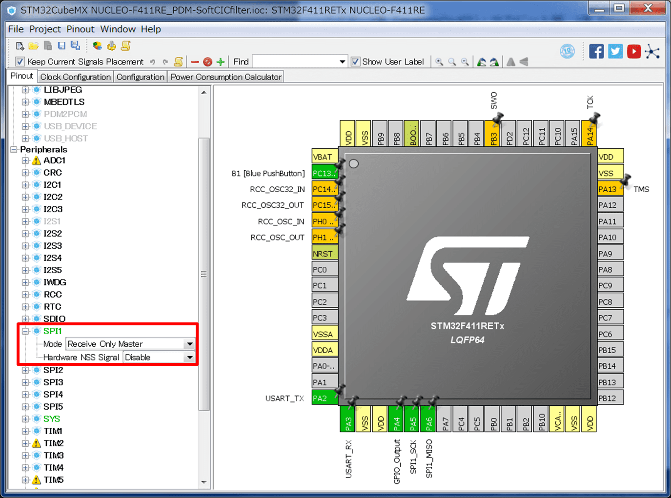Click the Open Project folder icon
Image resolution: width=671 pixels, height=498 pixels.
[x=33, y=46]
